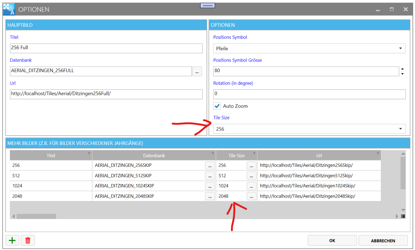
Task: Open database browse button next to AERIAL_DITZINGEN_256FULL
Action: tap(197, 72)
